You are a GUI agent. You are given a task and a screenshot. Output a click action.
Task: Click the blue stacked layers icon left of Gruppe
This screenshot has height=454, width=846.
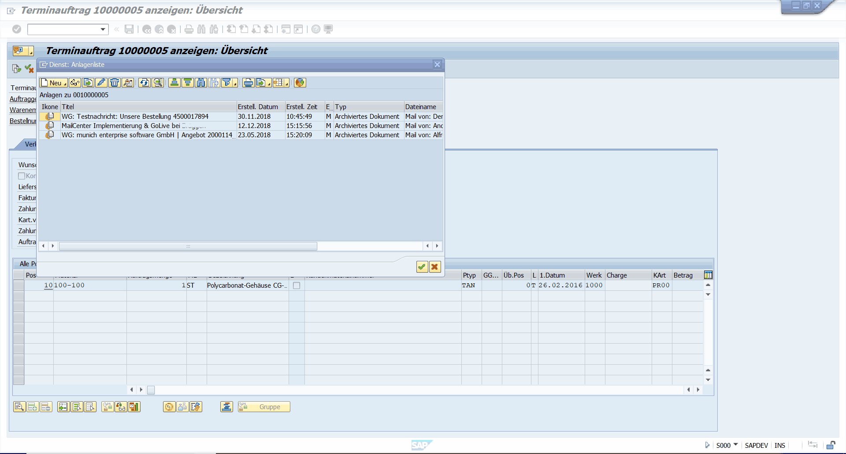[x=226, y=407]
